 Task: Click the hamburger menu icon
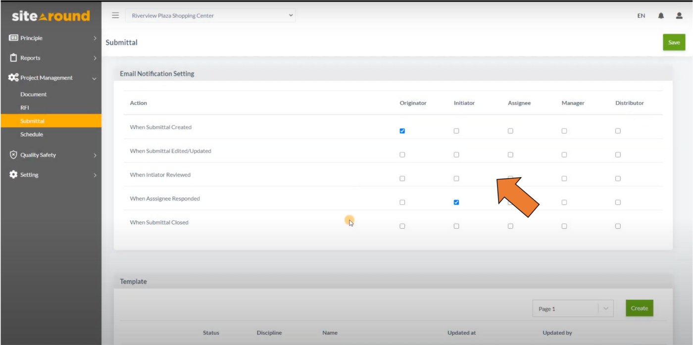coord(115,15)
